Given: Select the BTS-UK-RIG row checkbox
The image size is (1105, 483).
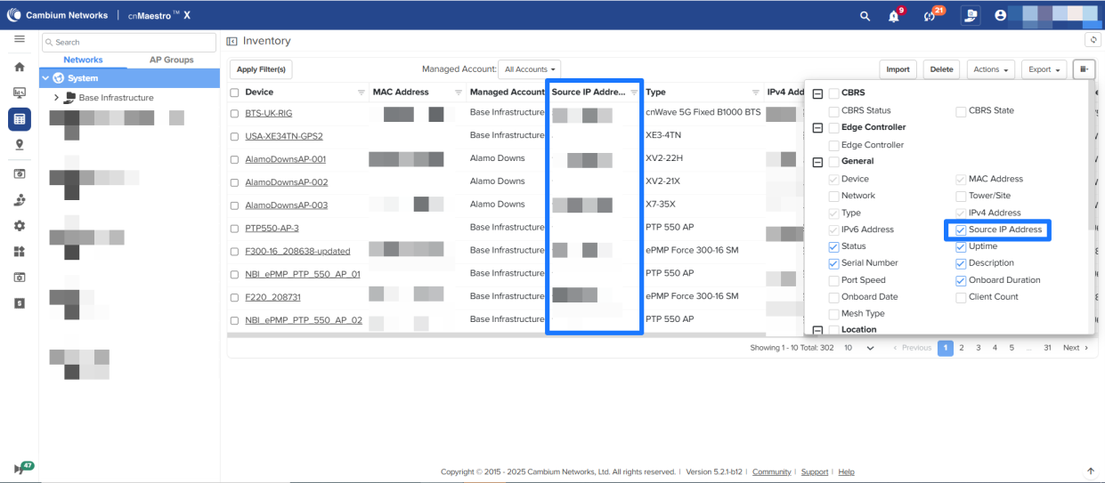Looking at the screenshot, I should point(234,114).
